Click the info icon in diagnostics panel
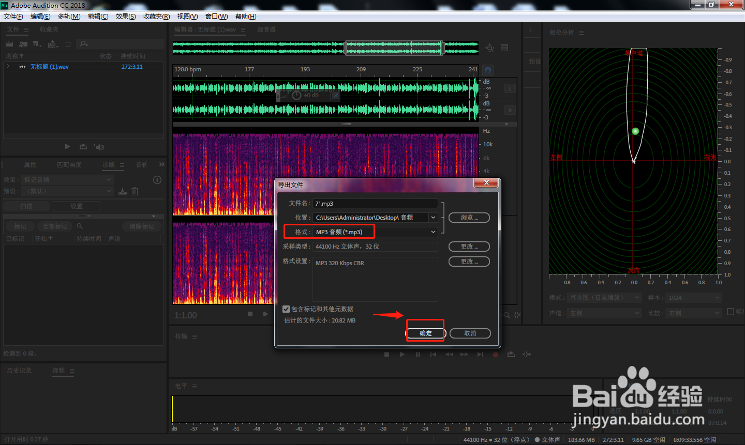This screenshot has width=745, height=445. point(157,180)
